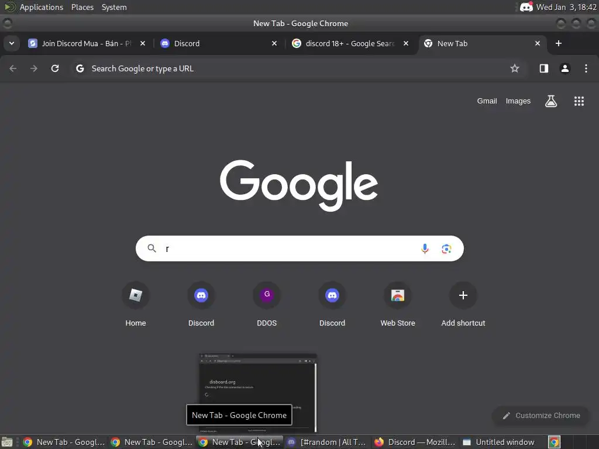Select the New Tab tab

click(482, 43)
